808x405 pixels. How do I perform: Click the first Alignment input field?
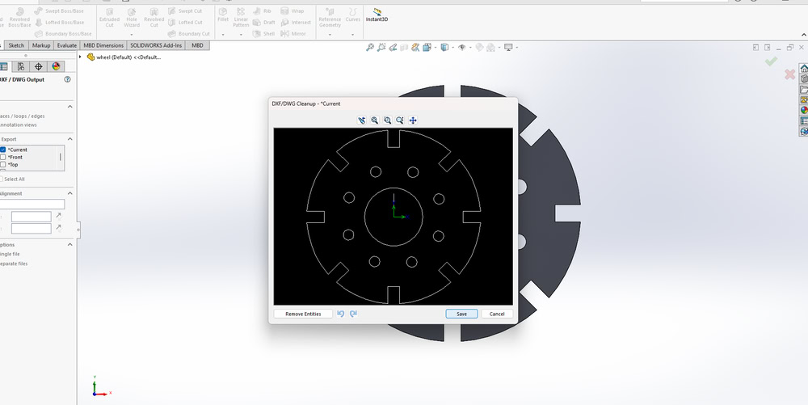tap(32, 204)
